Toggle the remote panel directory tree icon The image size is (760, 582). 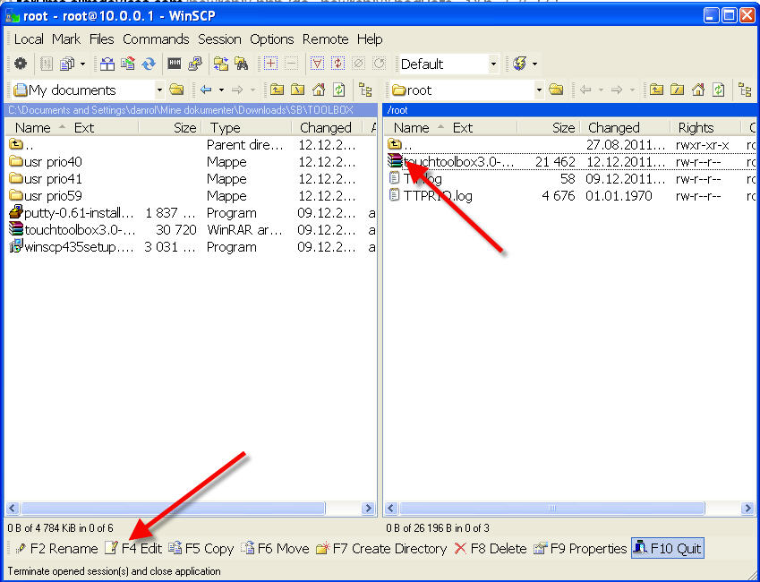(x=745, y=90)
